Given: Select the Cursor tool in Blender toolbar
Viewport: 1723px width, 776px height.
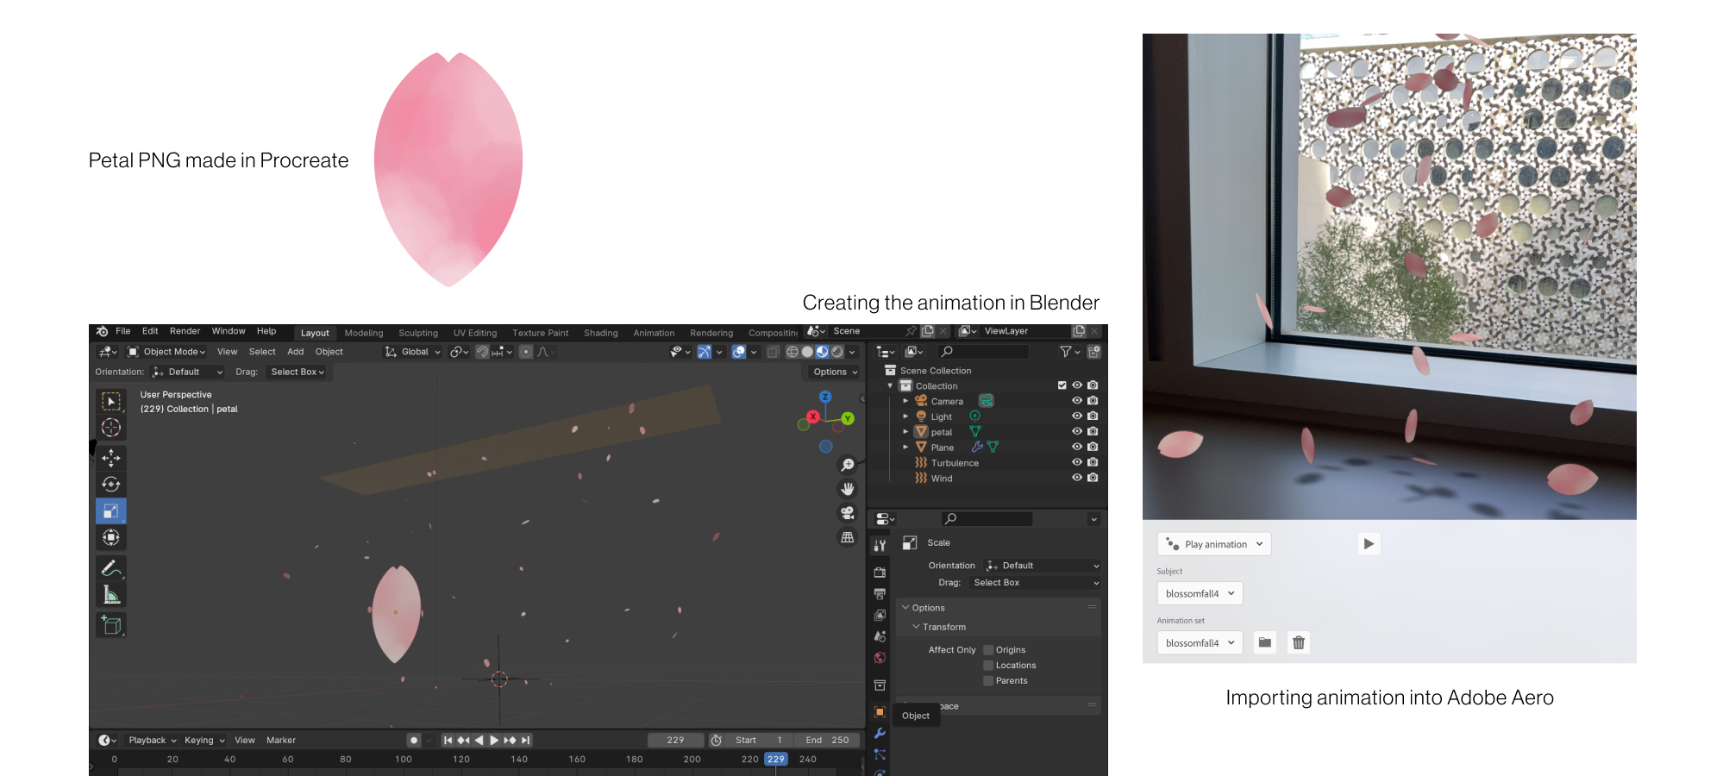Looking at the screenshot, I should pos(111,428).
